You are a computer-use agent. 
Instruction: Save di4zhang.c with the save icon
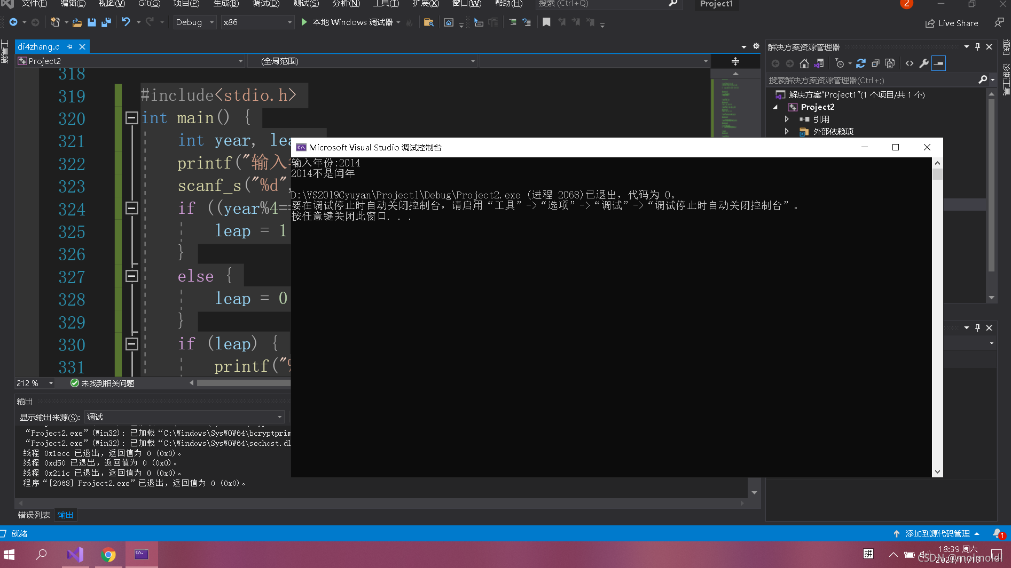(x=91, y=22)
